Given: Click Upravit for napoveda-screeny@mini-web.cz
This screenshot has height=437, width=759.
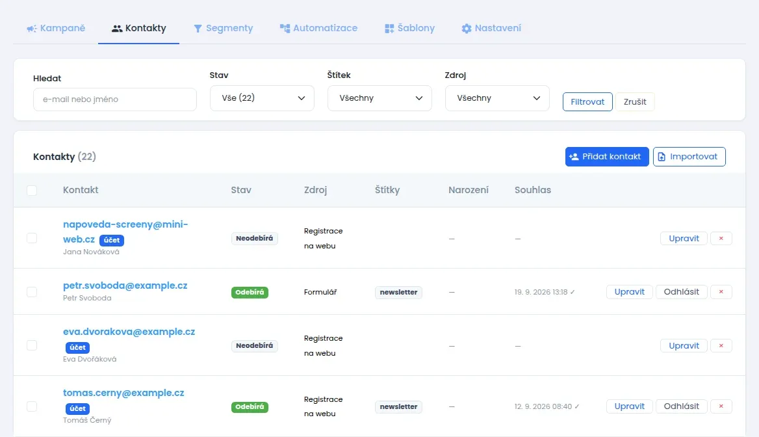Looking at the screenshot, I should [x=684, y=239].
